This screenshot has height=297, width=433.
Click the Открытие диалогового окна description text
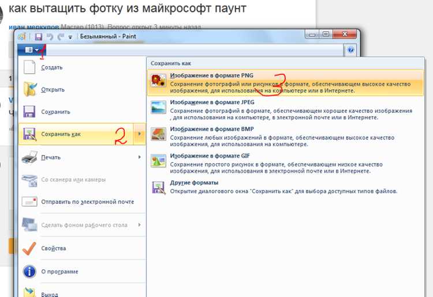pyautogui.click(x=283, y=191)
